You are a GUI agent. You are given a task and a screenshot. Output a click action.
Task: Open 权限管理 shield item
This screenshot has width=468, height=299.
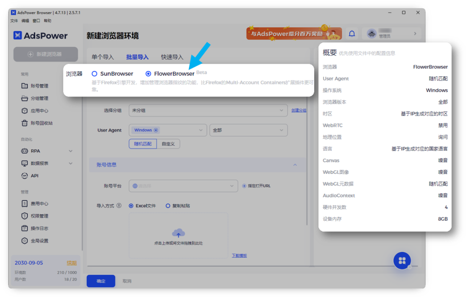coord(35,216)
